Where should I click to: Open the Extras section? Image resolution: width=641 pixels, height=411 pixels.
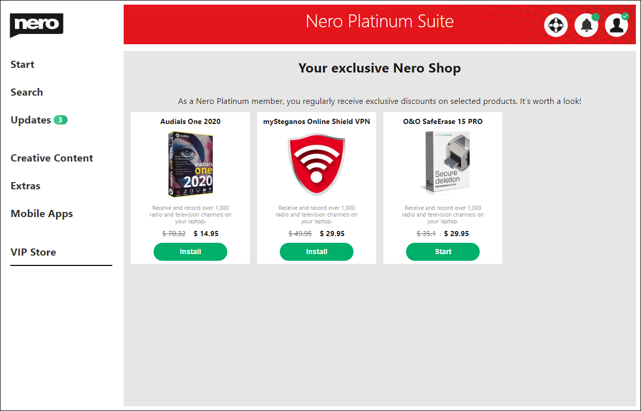[x=25, y=186]
